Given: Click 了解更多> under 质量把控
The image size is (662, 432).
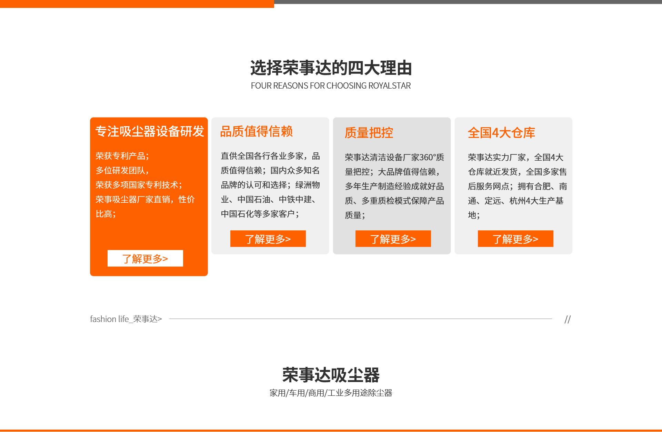Looking at the screenshot, I should pos(393,239).
